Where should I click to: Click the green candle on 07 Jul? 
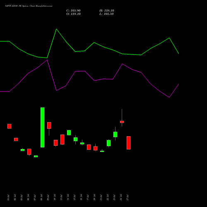(x=36, y=156)
